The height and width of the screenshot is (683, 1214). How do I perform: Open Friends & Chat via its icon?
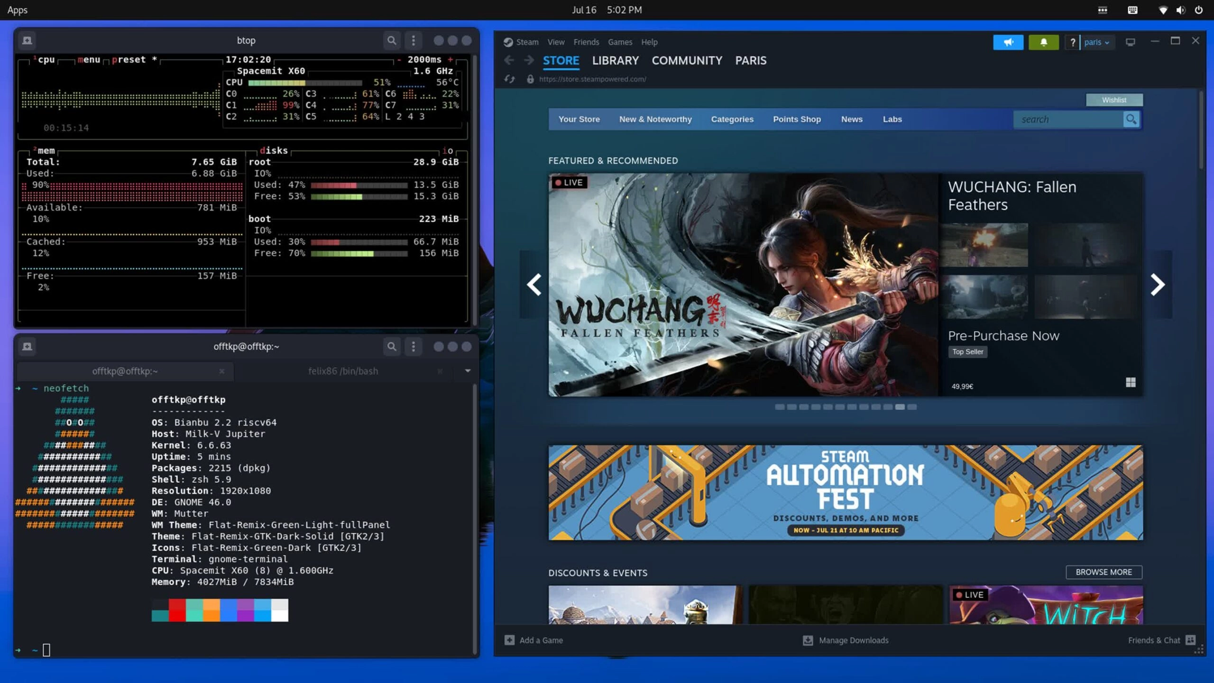coord(1191,640)
